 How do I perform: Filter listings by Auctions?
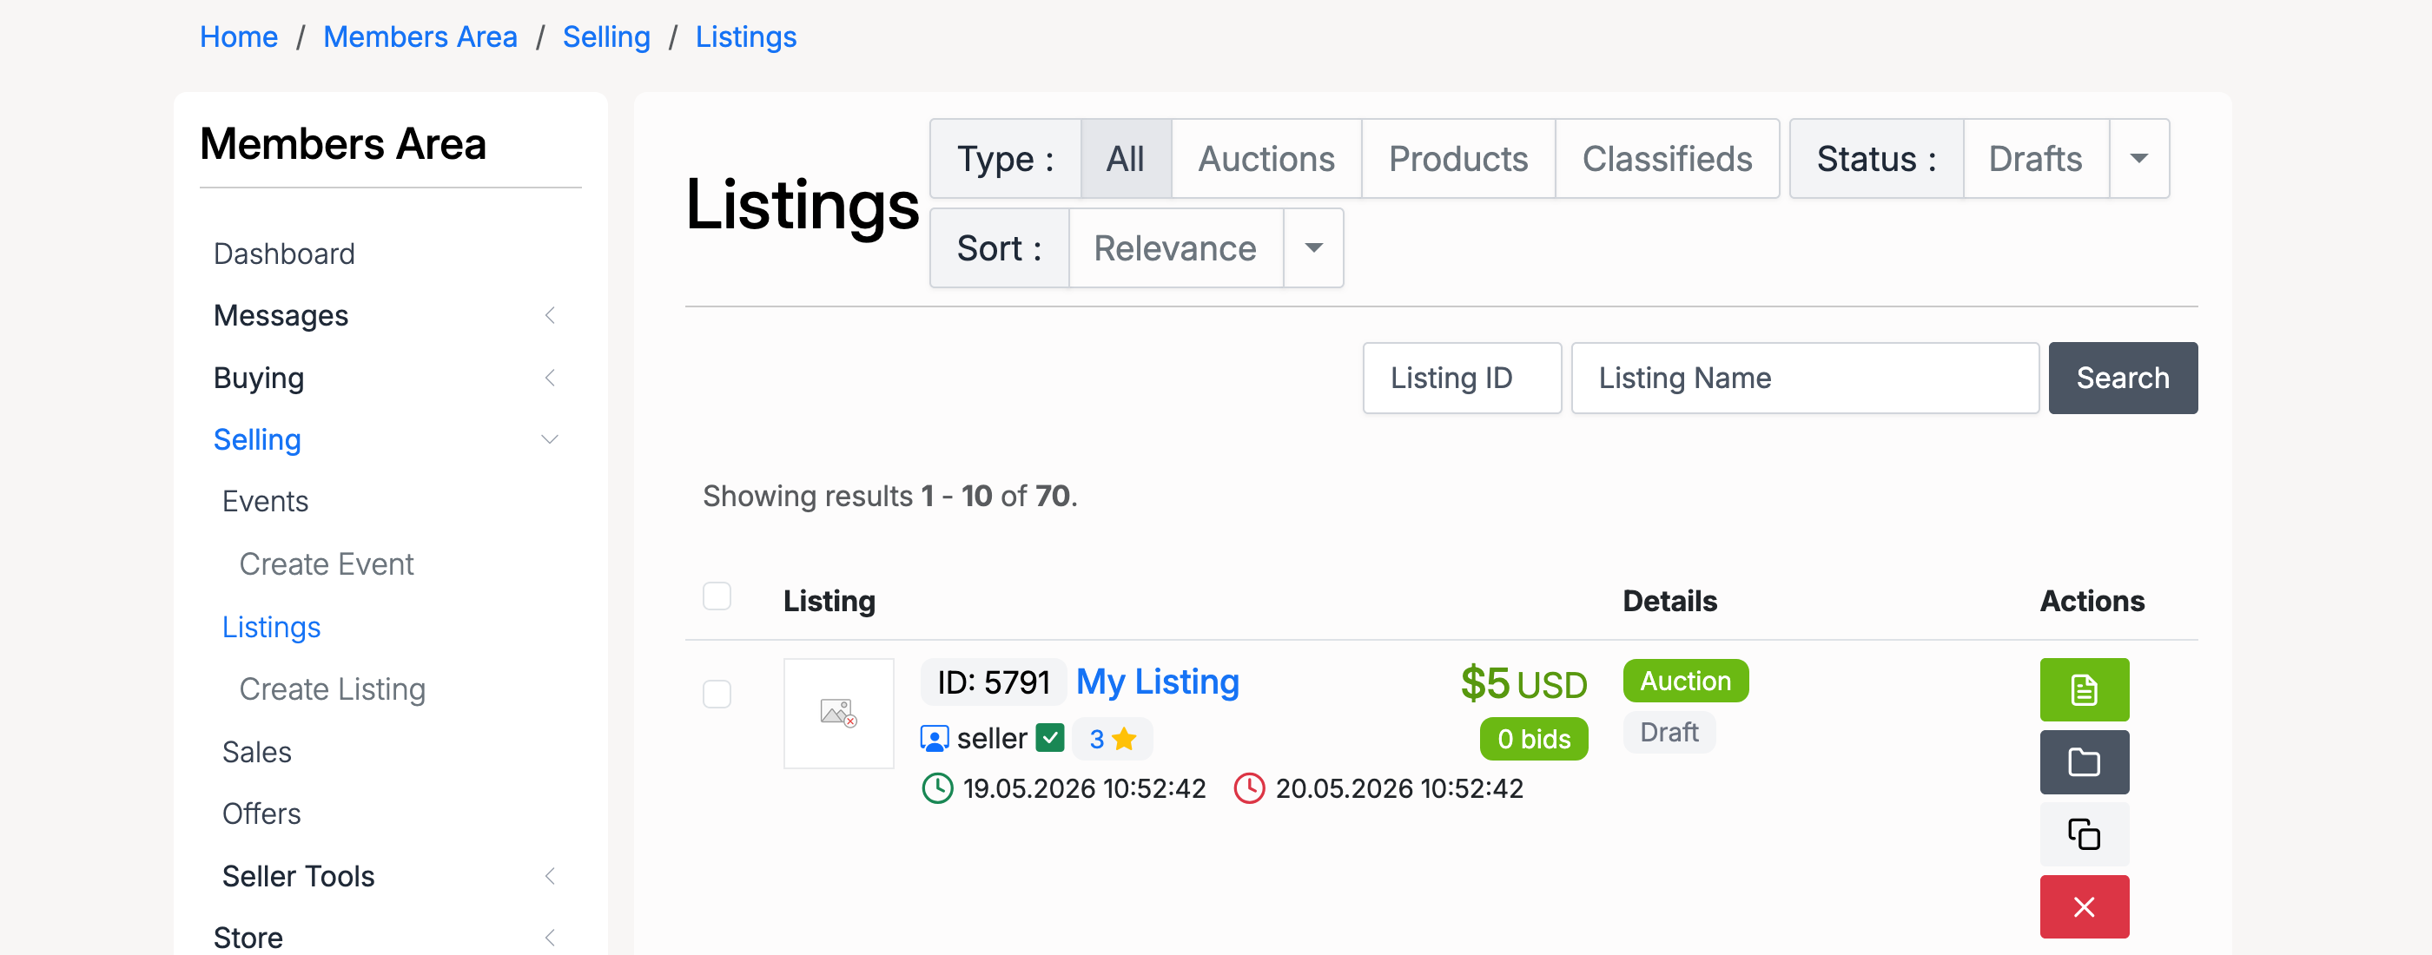click(x=1266, y=159)
